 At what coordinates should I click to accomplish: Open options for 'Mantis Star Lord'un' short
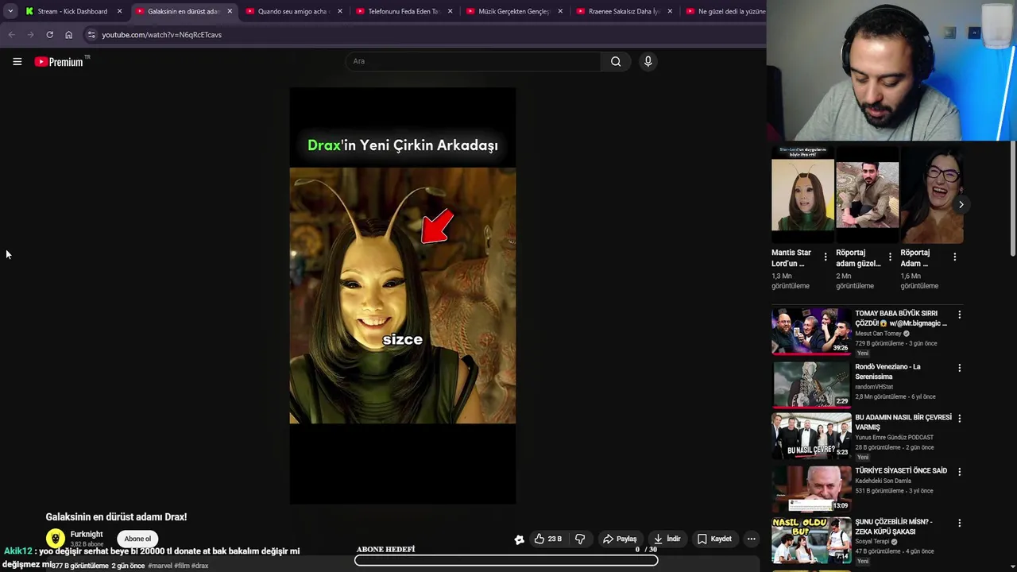click(826, 257)
